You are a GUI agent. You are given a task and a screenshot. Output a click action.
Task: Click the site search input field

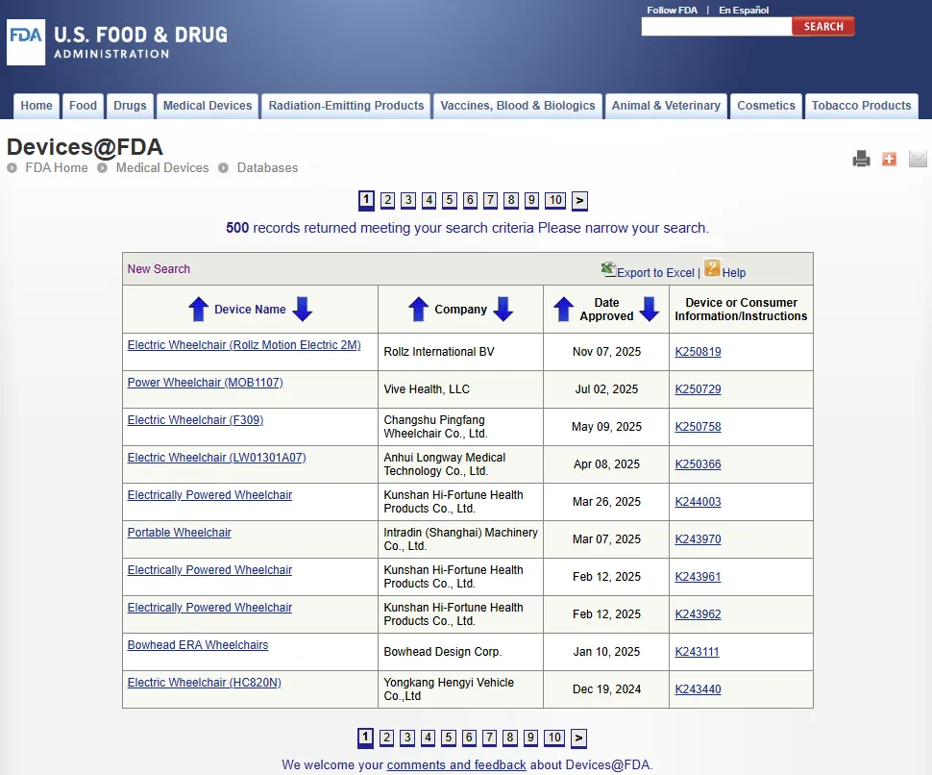point(716,26)
